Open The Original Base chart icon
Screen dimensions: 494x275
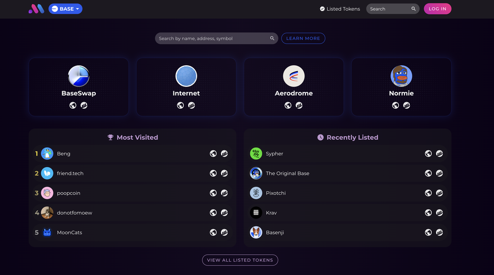440,173
